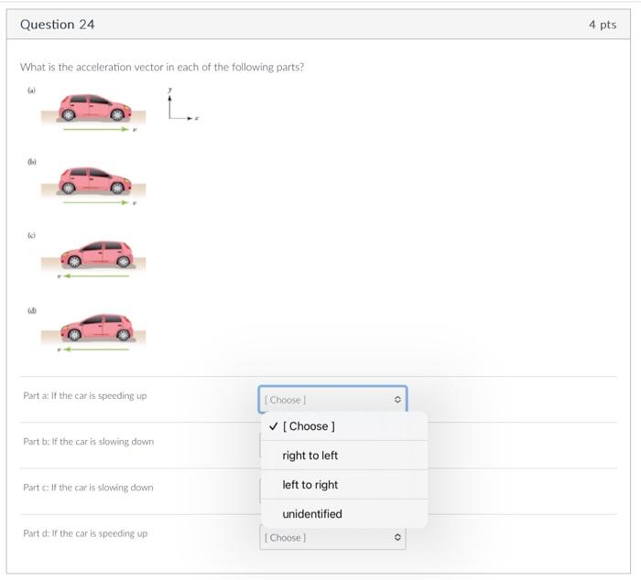
Task: Click car image in part (c)
Action: [97, 254]
